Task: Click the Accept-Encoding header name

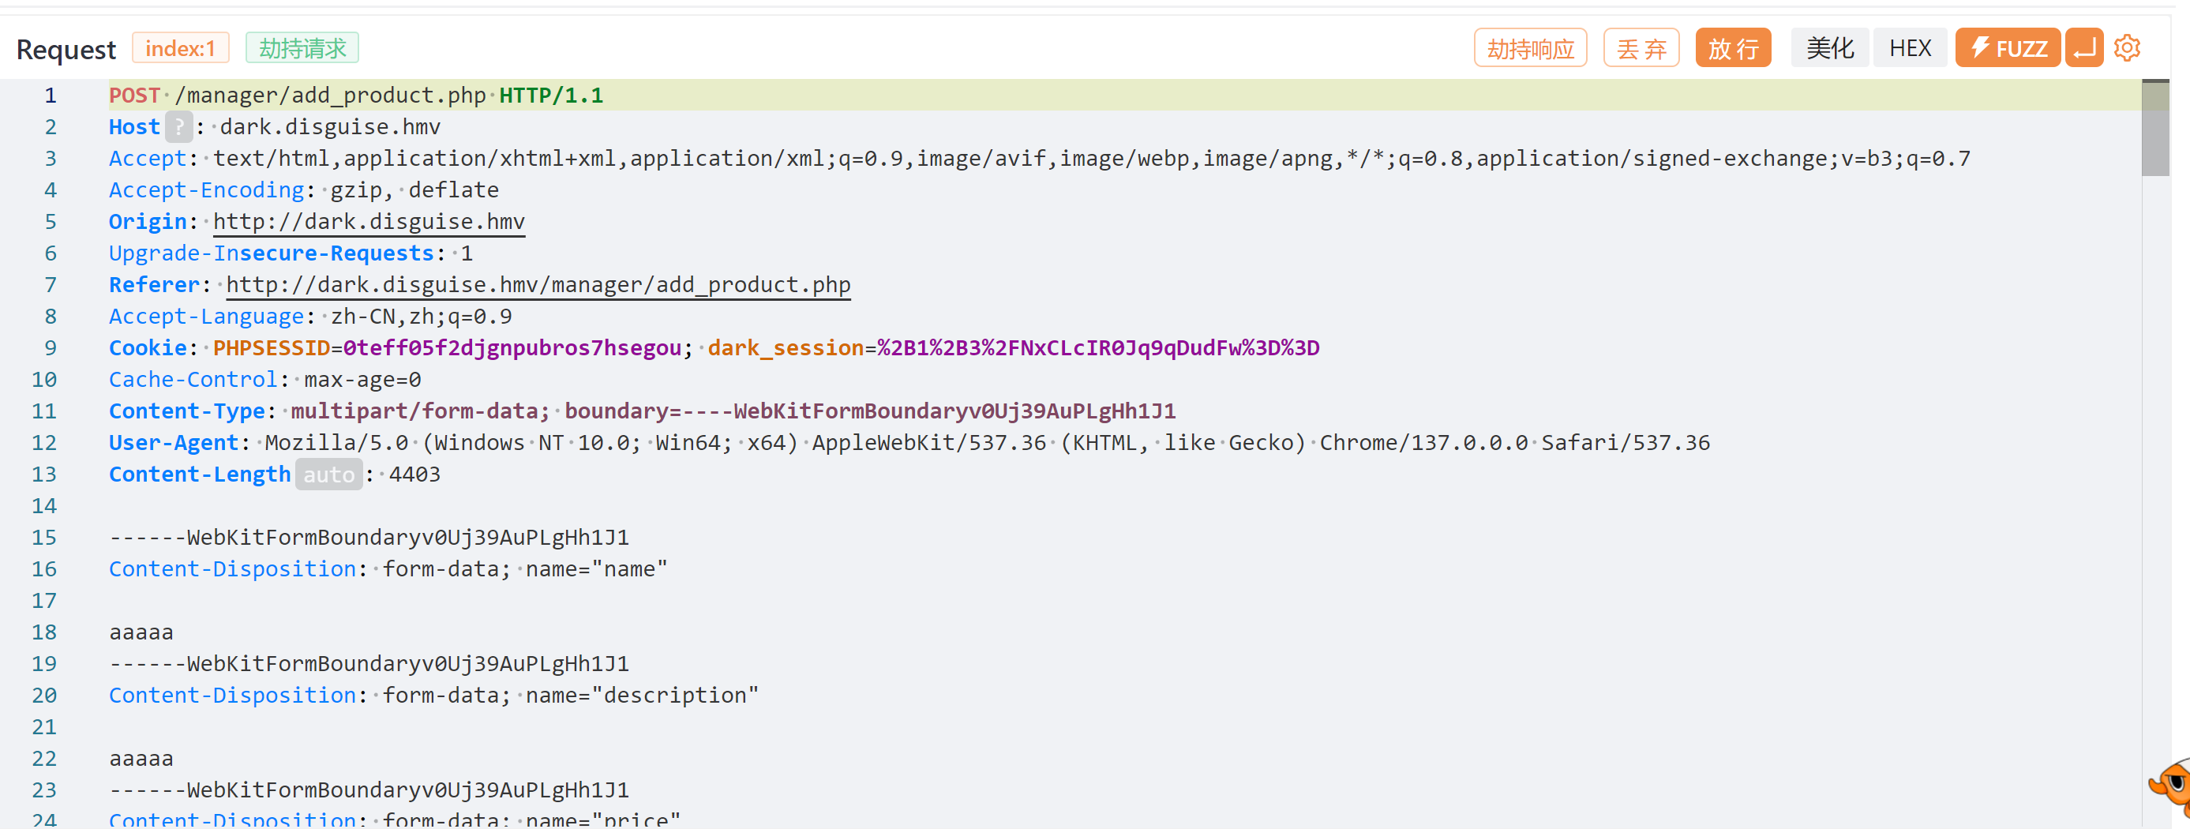Action: [207, 190]
